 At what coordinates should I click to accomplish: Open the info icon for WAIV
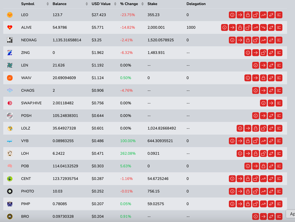(x=248, y=78)
